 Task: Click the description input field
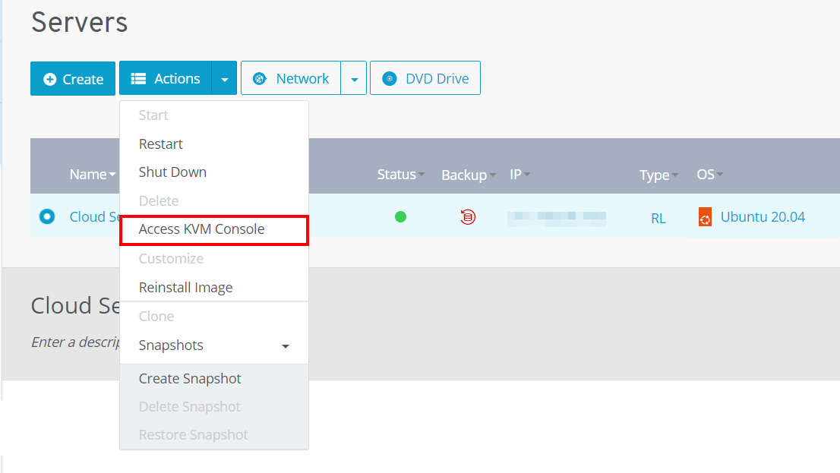click(75, 342)
